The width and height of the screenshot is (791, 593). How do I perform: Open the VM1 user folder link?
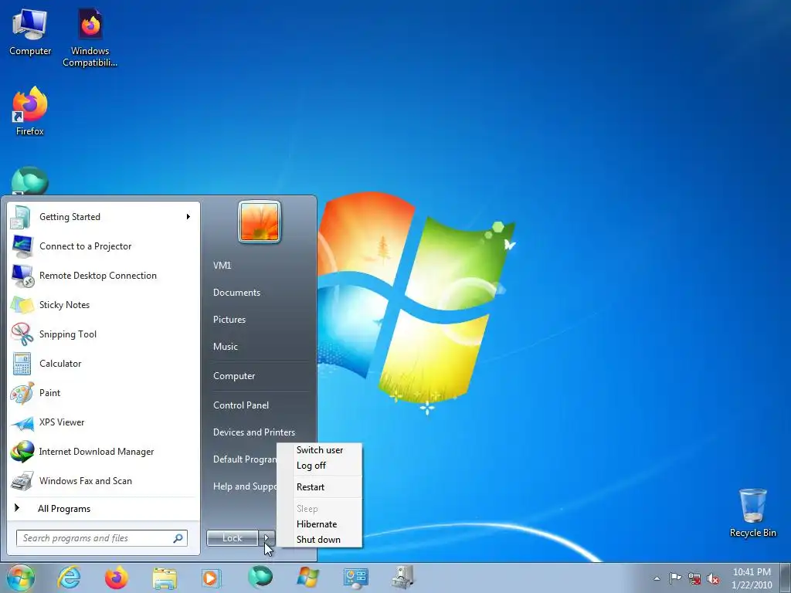(x=222, y=266)
